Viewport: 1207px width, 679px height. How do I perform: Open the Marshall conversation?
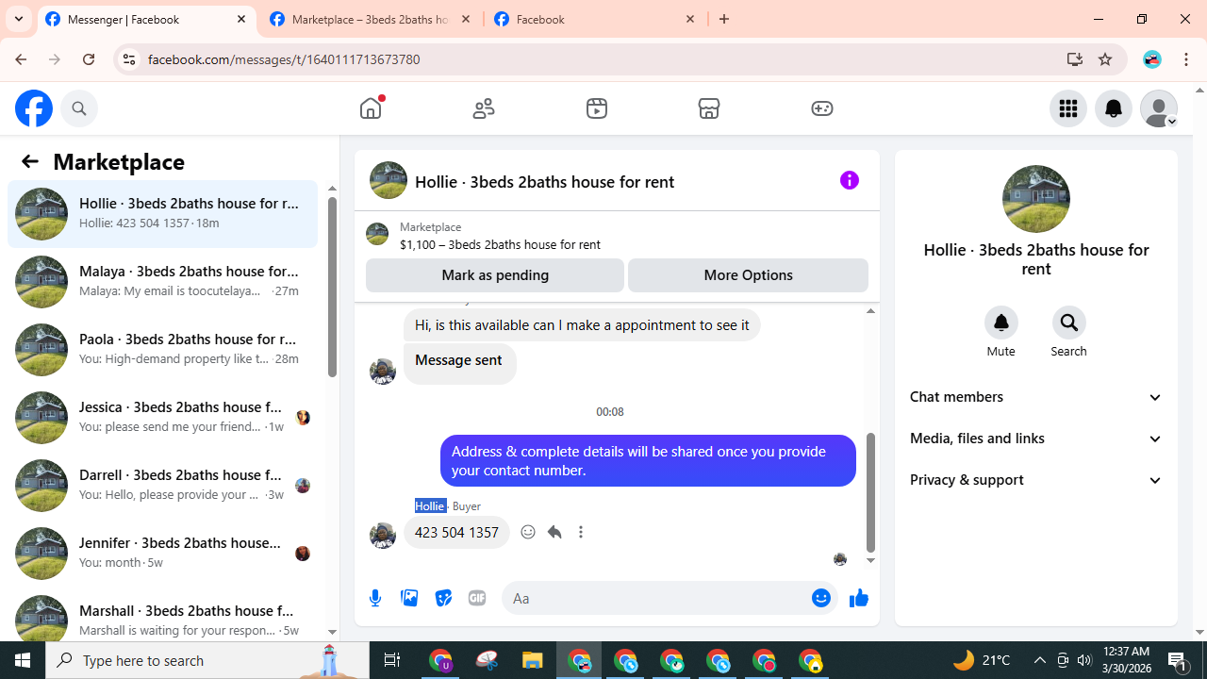pos(162,614)
